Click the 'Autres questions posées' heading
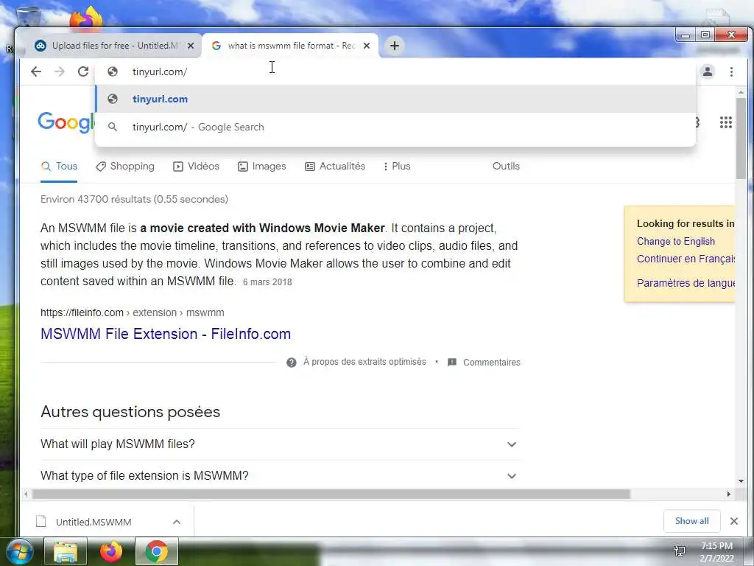754x566 pixels. tap(130, 412)
